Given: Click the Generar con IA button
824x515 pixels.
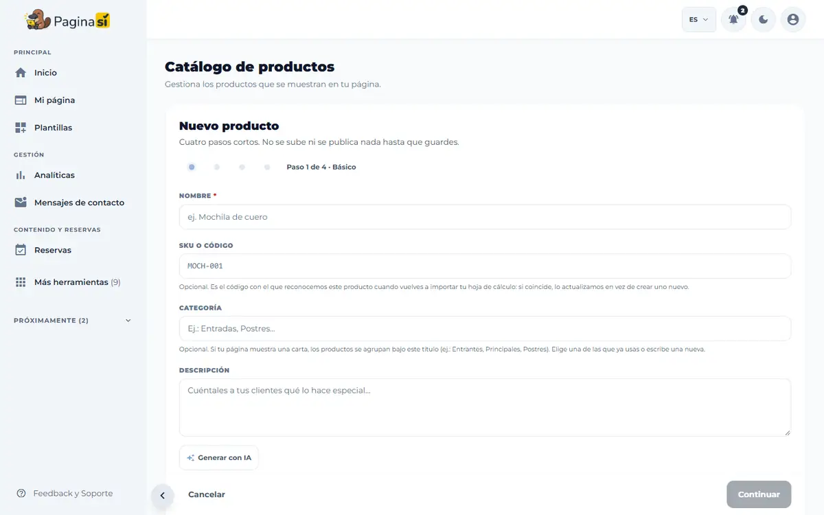Looking at the screenshot, I should 219,458.
